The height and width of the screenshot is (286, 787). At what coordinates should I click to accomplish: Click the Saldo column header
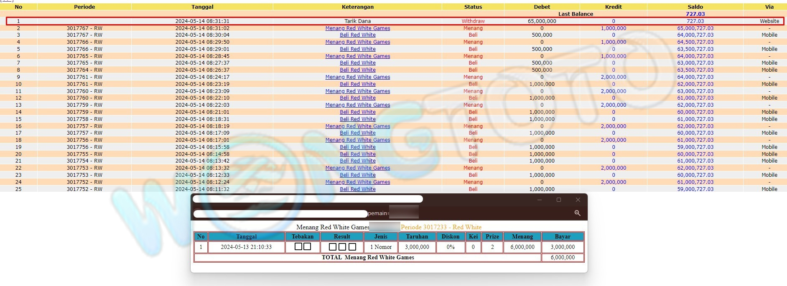click(x=695, y=7)
